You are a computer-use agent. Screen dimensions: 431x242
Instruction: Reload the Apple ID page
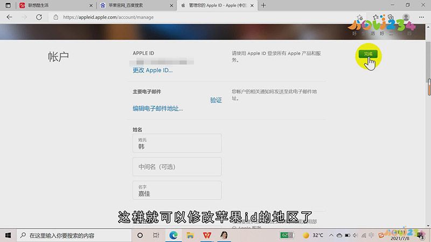tap(39, 17)
